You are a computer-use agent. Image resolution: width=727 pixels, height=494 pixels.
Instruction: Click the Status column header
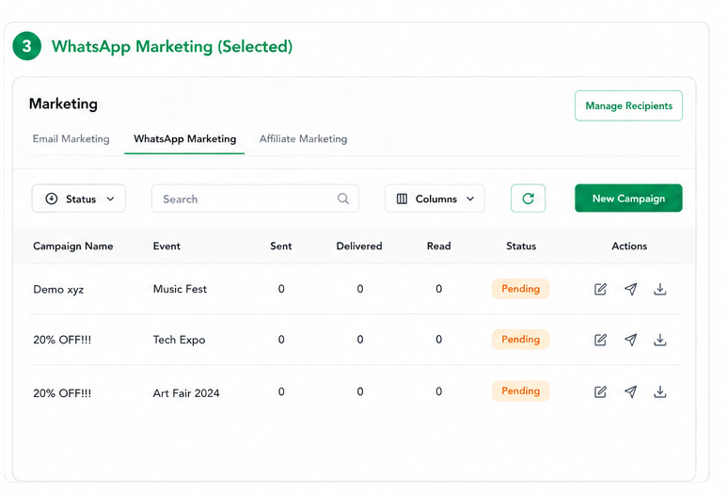click(521, 246)
